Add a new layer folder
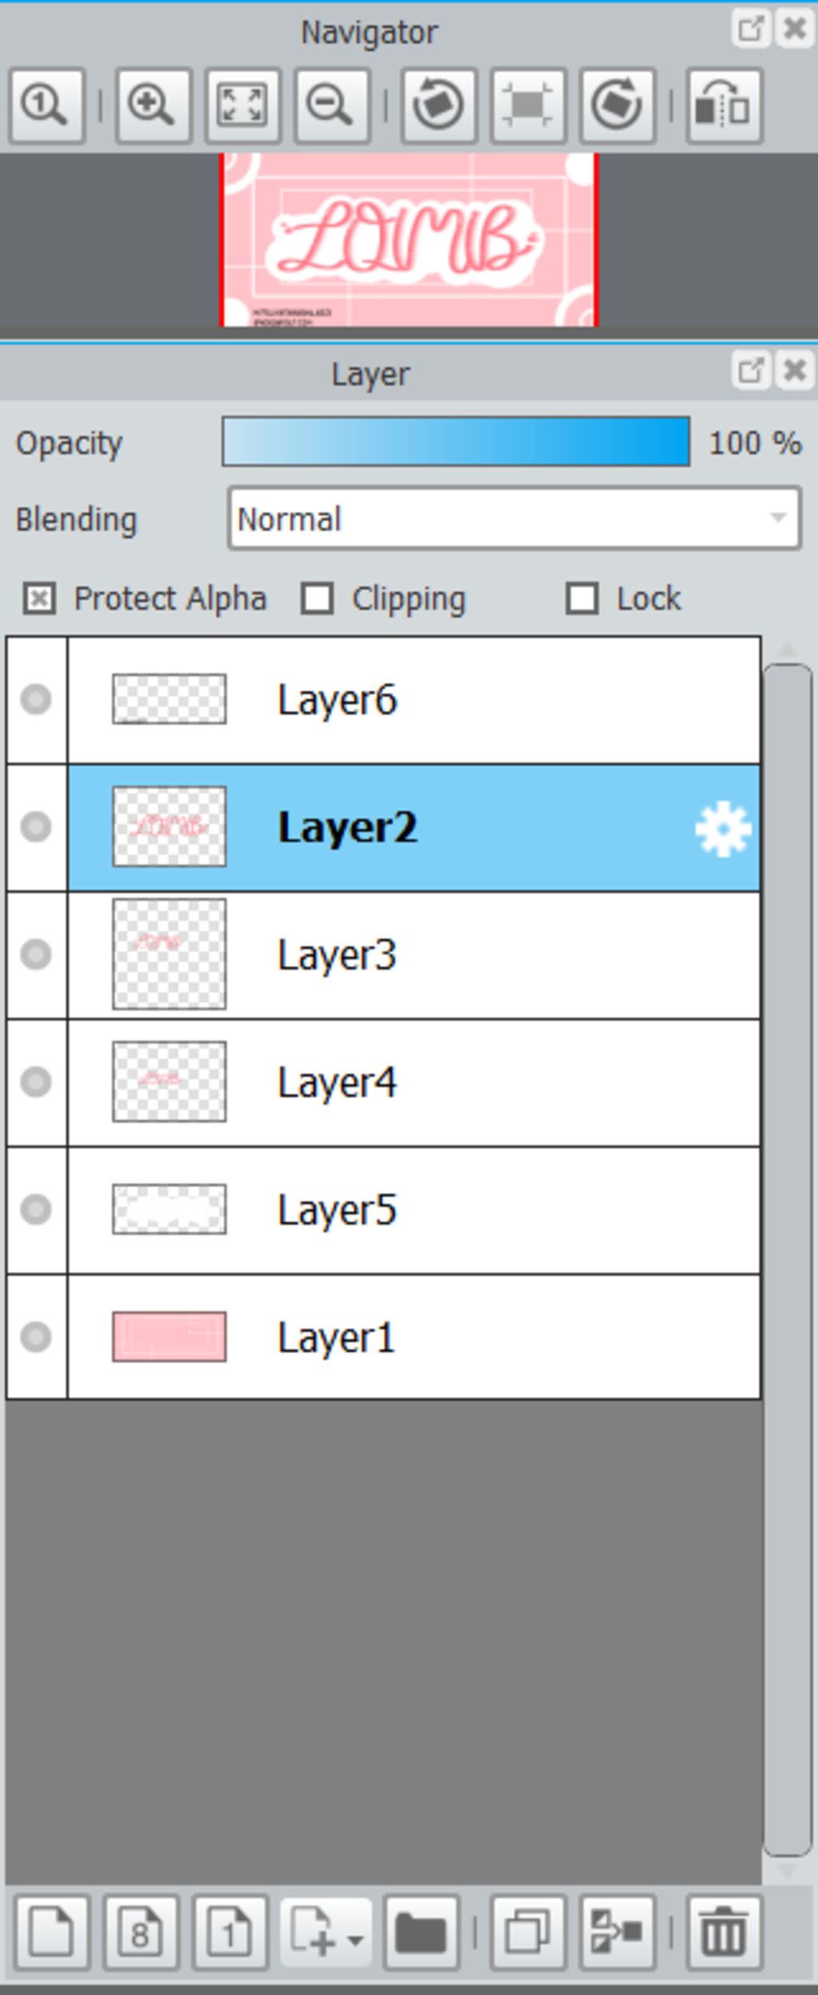The height and width of the screenshot is (1995, 818). [x=421, y=1933]
